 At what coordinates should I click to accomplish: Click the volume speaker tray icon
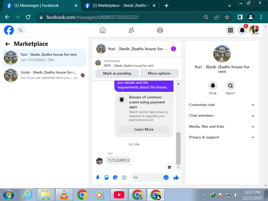tap(236, 195)
